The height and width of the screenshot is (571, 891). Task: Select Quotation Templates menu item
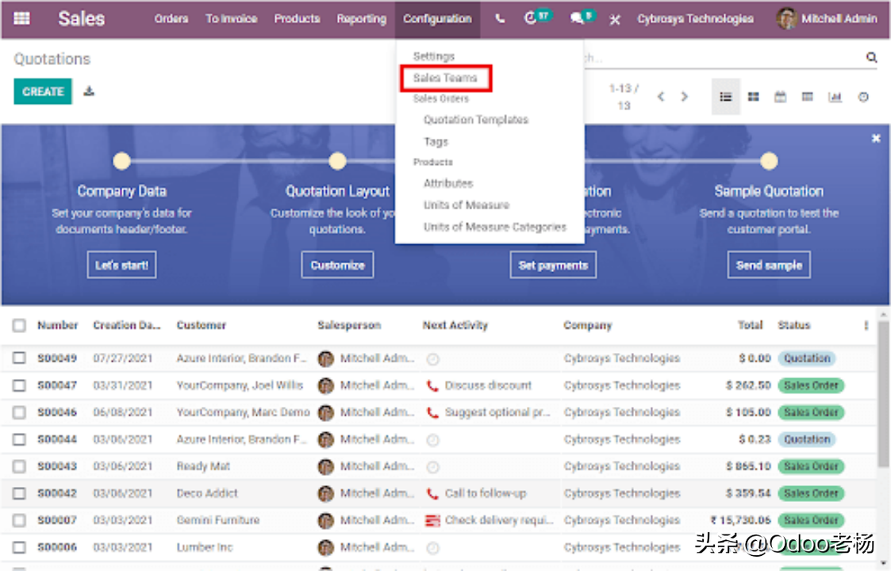click(476, 120)
